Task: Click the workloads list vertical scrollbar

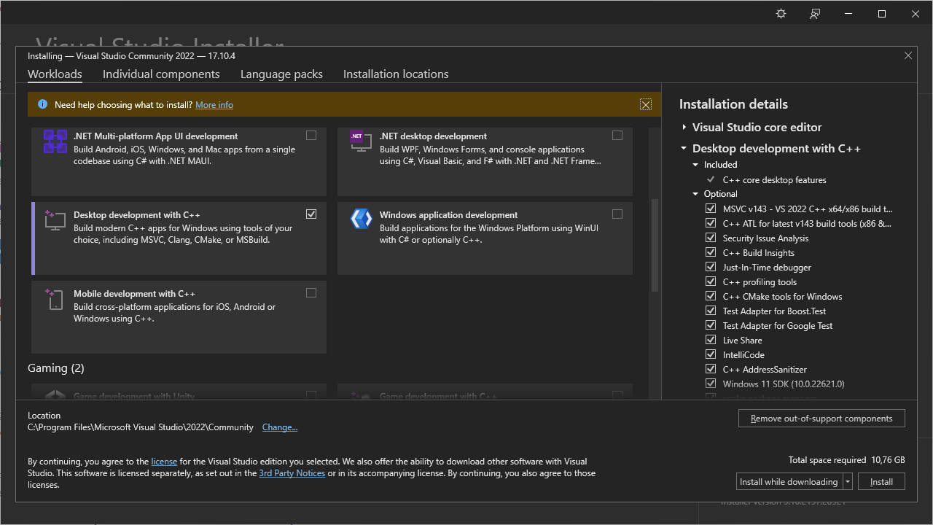Action: click(x=655, y=245)
